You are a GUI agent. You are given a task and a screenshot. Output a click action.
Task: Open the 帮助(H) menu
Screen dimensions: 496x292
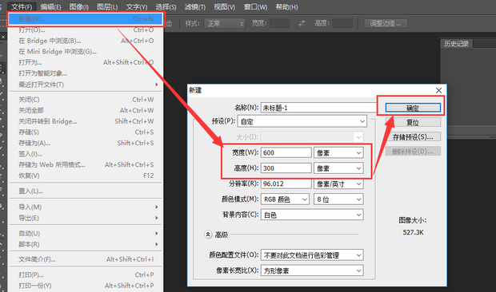(286, 6)
